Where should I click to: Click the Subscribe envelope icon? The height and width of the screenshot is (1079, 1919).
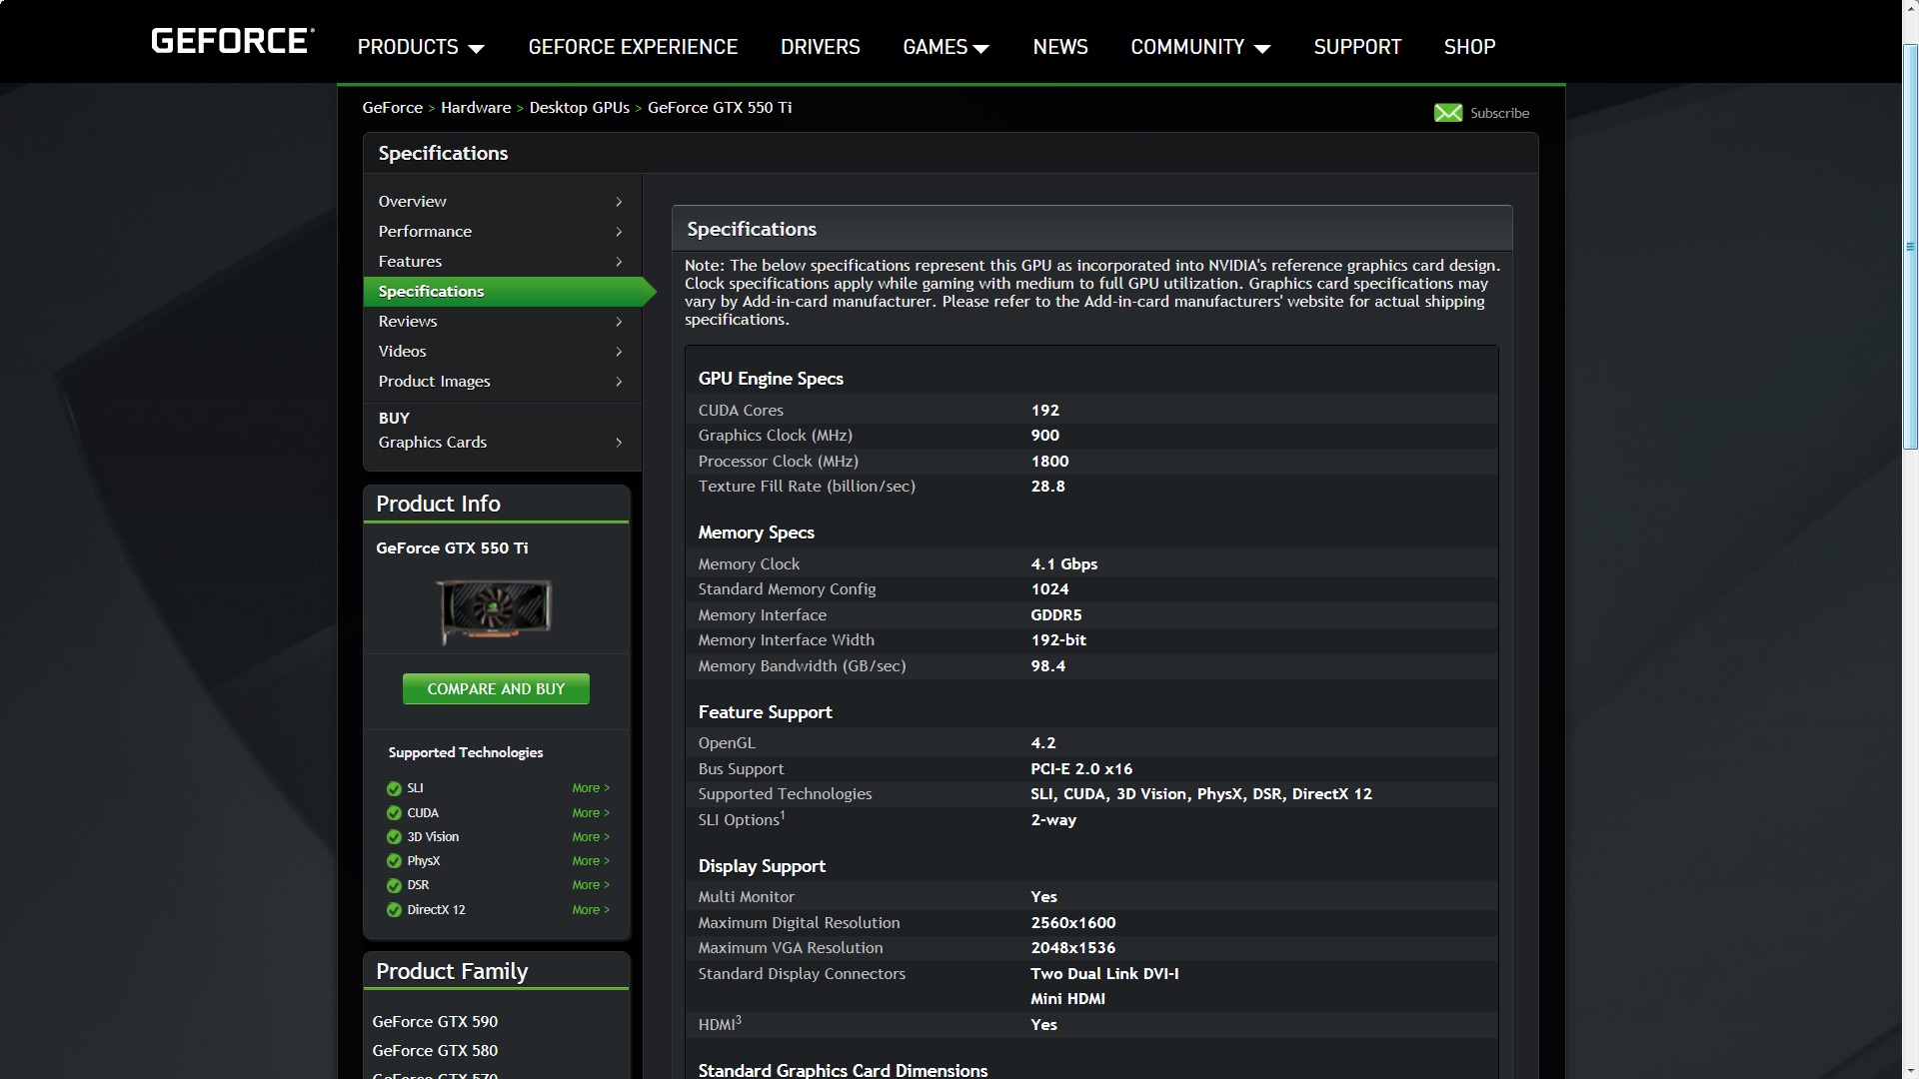click(1448, 113)
